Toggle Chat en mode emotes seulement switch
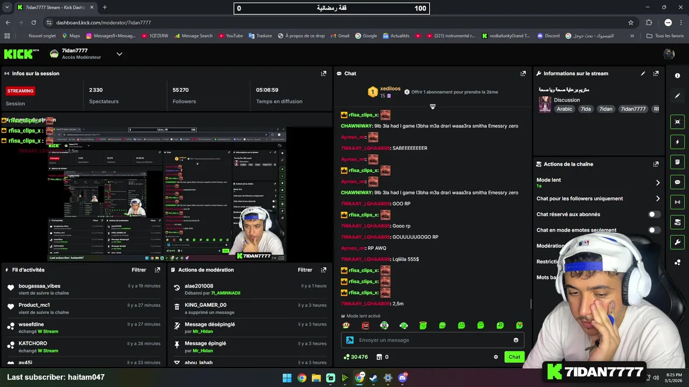Image resolution: width=689 pixels, height=387 pixels. pos(654,230)
